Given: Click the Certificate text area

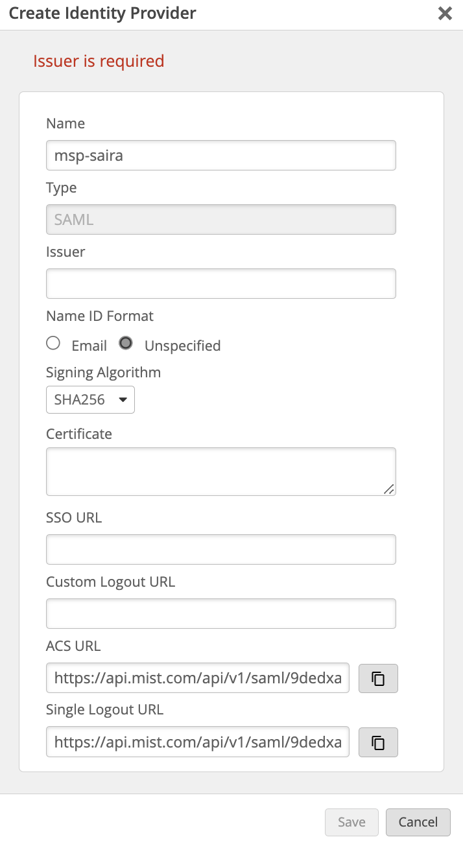Looking at the screenshot, I should [220, 471].
